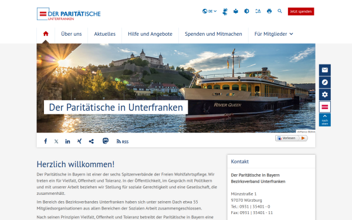Go to the home page icon

[x=46, y=33]
